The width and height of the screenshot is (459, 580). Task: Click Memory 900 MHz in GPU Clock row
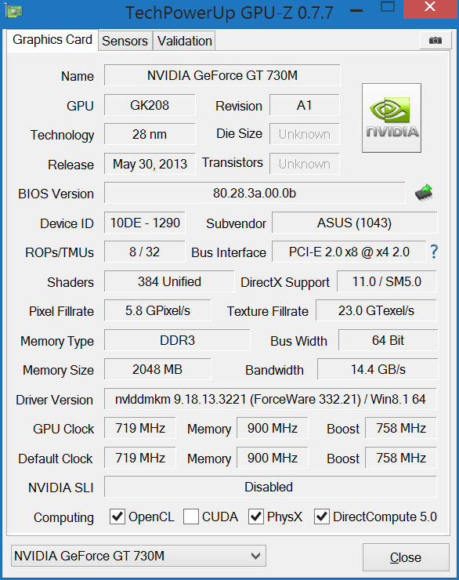point(273,428)
